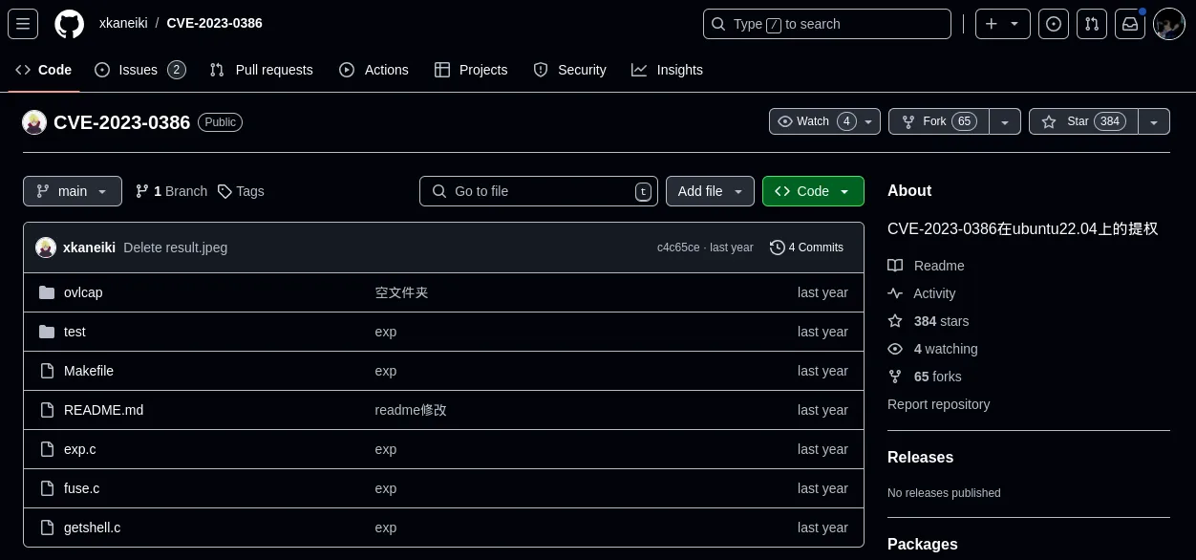The width and height of the screenshot is (1196, 560).
Task: View the 4 Commits history
Action: (806, 248)
